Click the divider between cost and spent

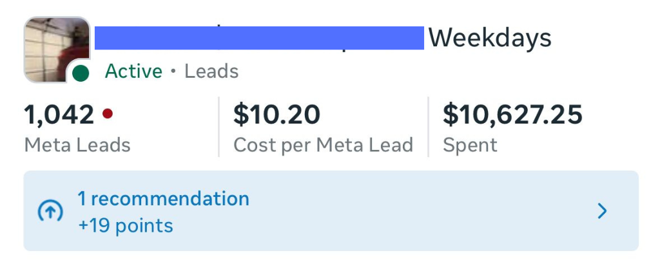(x=429, y=127)
